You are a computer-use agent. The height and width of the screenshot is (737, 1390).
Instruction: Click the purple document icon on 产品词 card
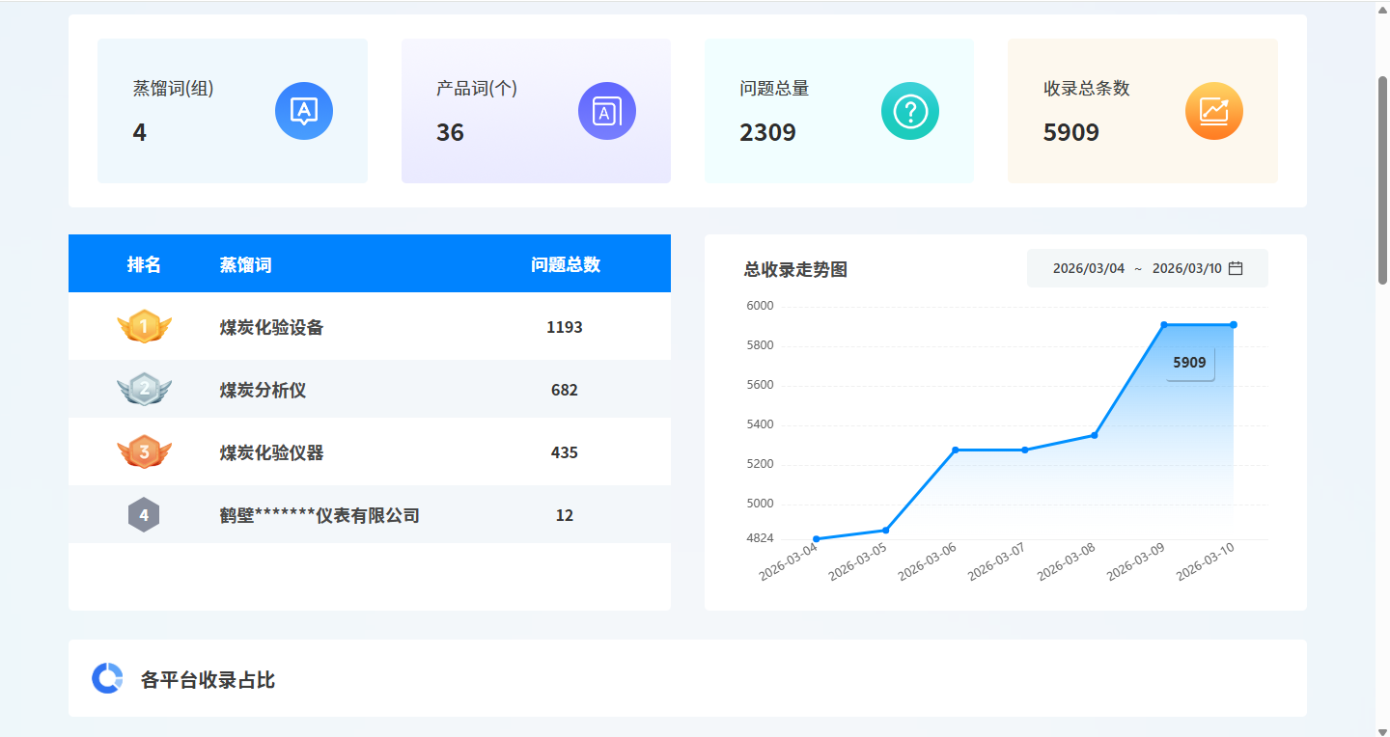607,111
